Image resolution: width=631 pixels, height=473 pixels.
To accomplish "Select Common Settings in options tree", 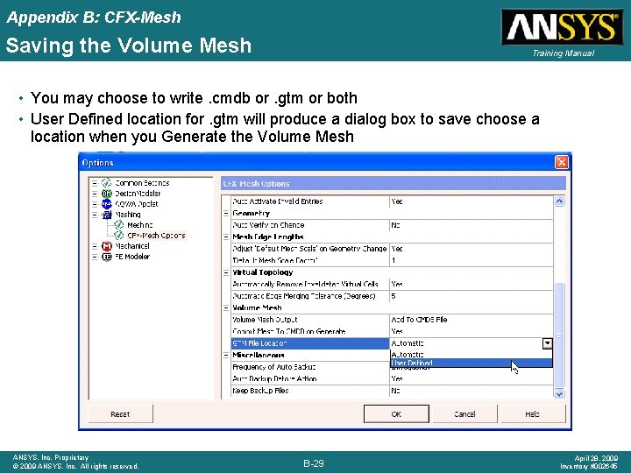I will (142, 183).
